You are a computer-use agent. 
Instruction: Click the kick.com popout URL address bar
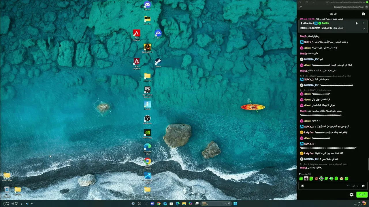tap(349, 7)
